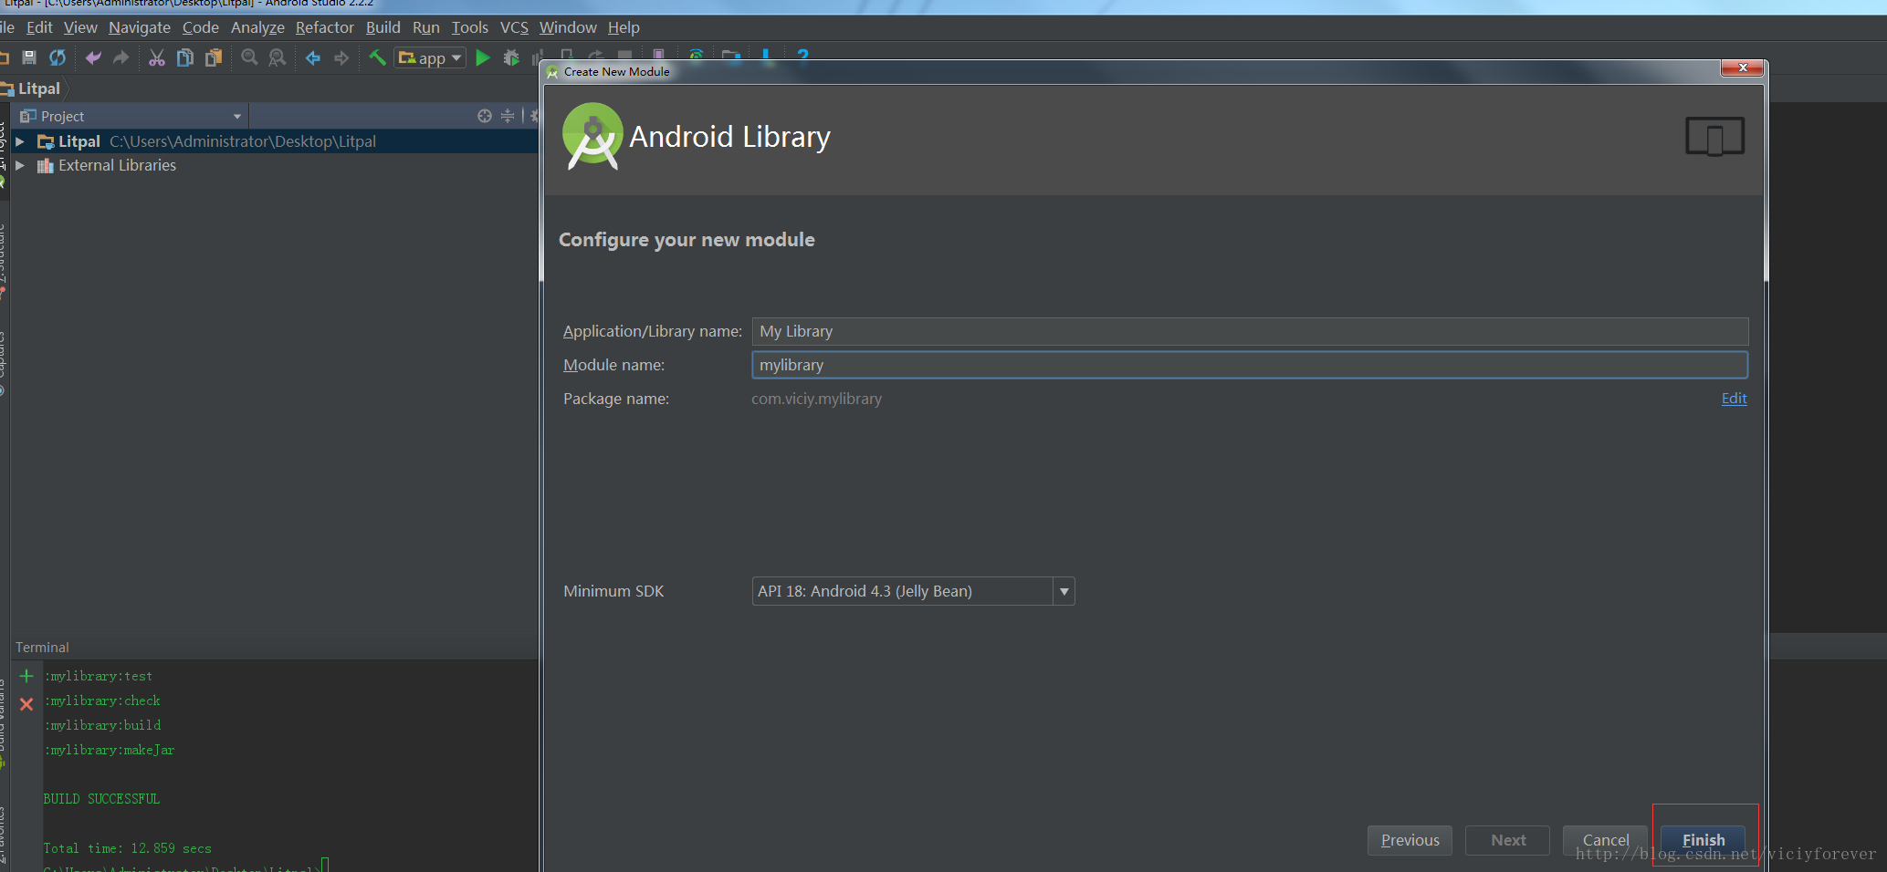Click the Litpal project root label

79,141
